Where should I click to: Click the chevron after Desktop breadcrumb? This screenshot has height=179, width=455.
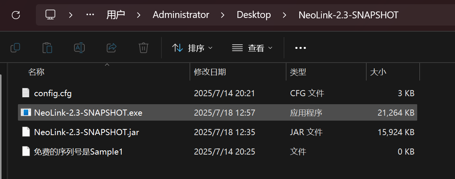tap(284, 15)
